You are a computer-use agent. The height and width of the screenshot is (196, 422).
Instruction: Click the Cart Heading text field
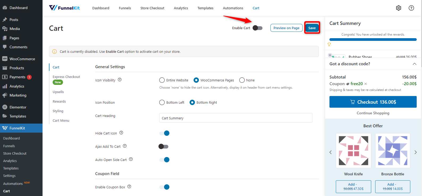click(236, 118)
